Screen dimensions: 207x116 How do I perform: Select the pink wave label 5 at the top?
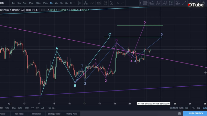(145, 22)
